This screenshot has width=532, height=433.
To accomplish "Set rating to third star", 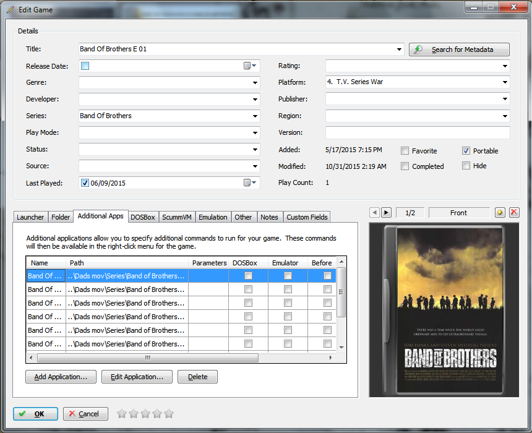I will (x=145, y=414).
